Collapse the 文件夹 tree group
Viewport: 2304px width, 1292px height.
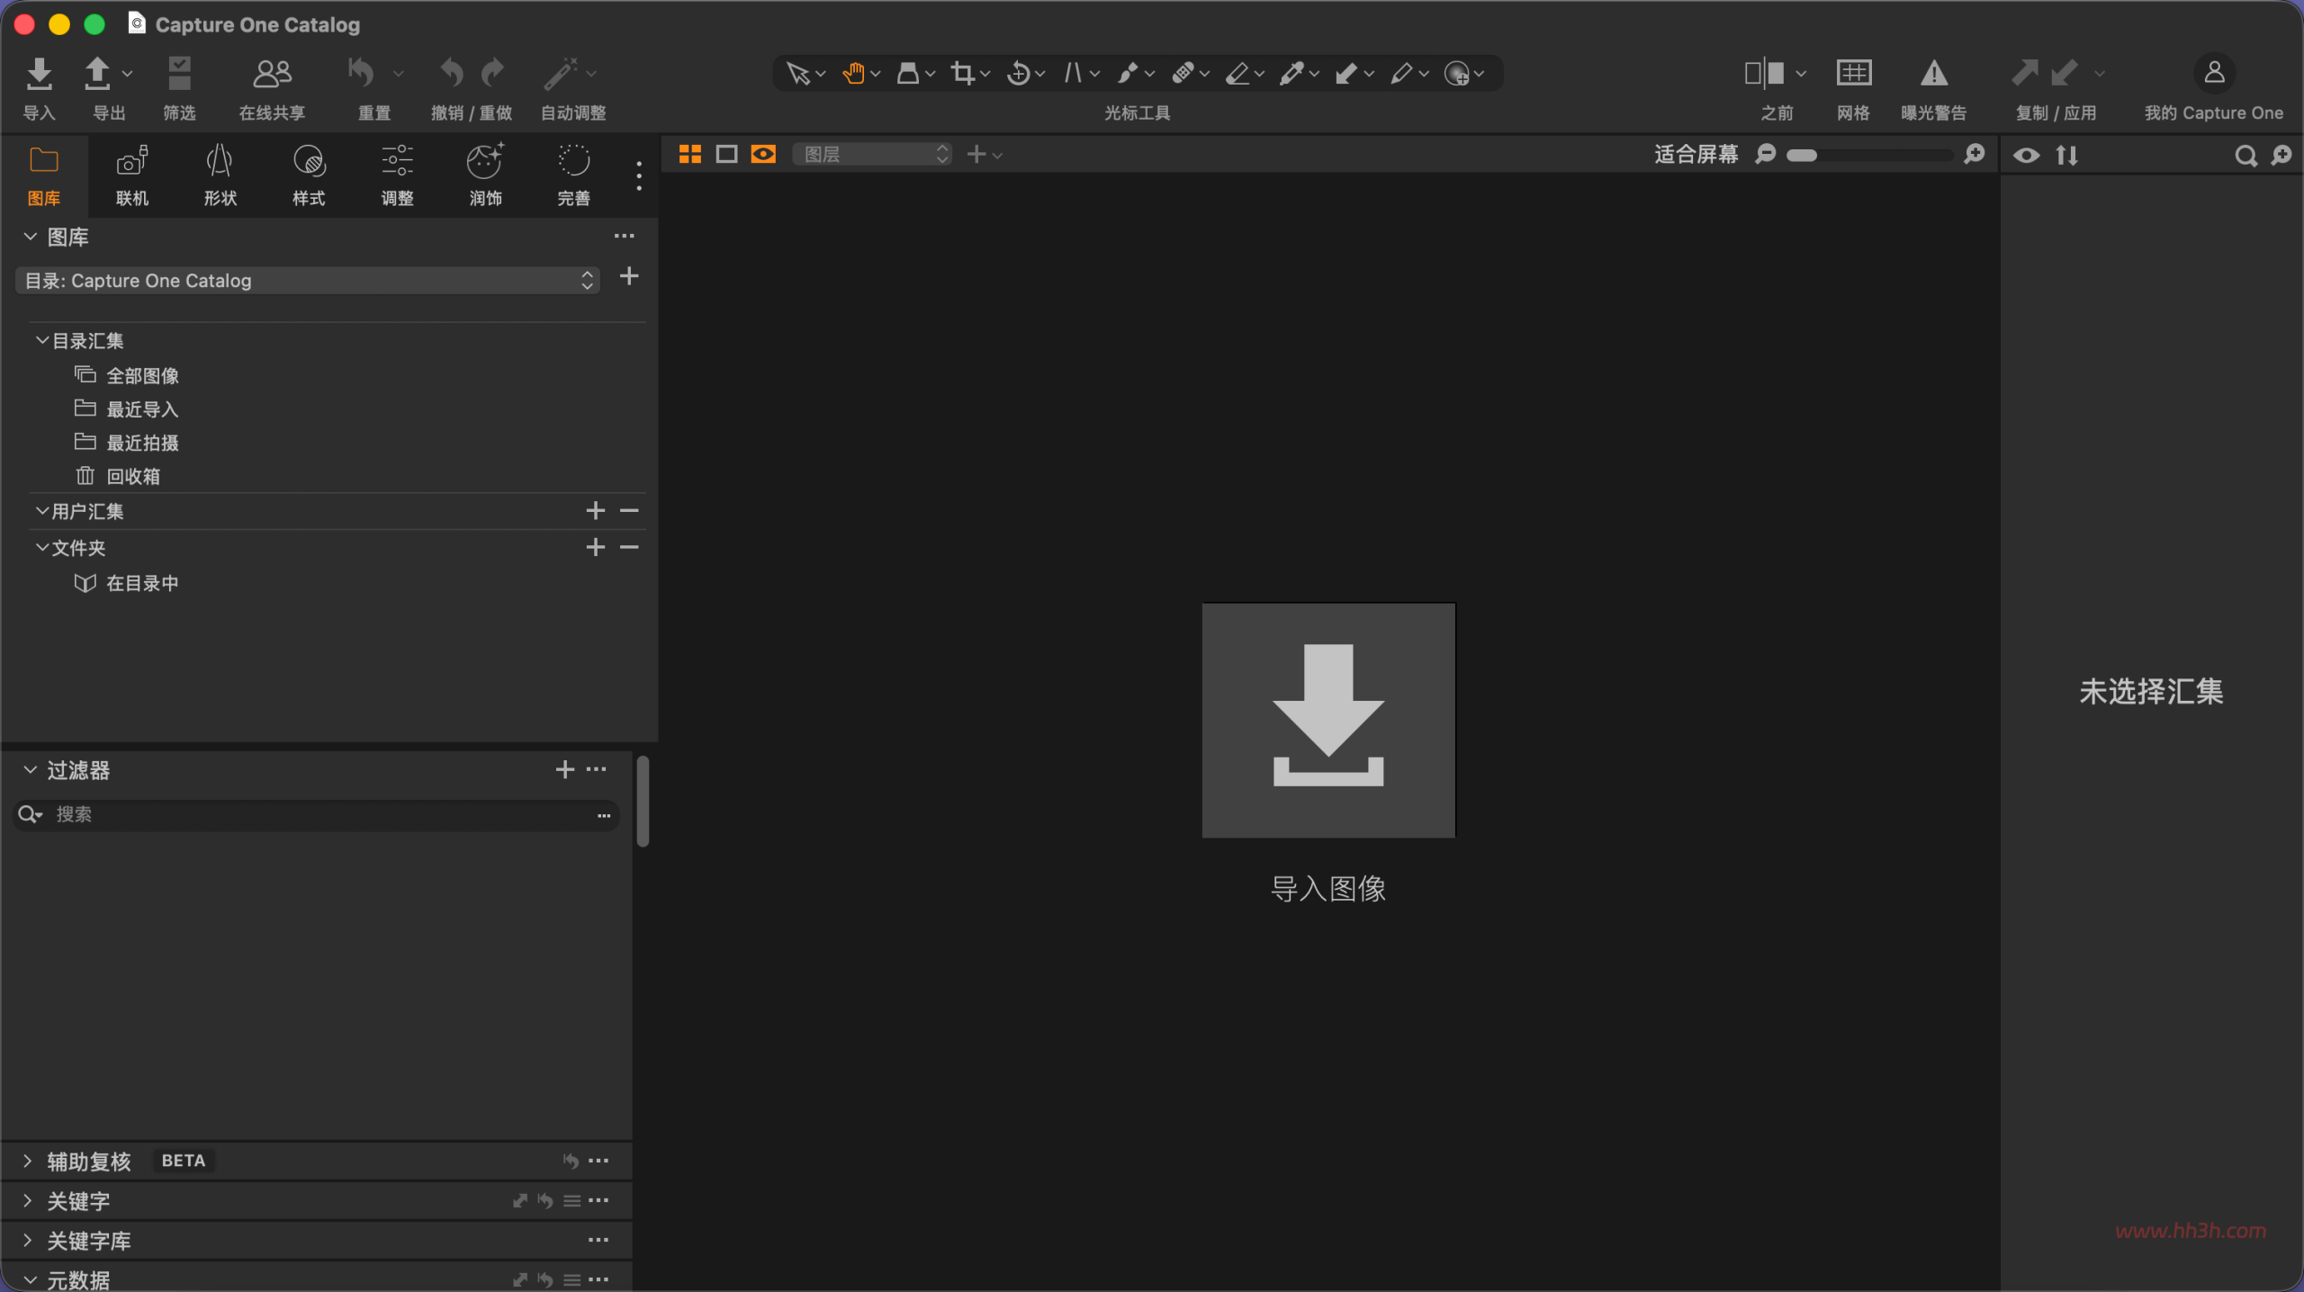pyautogui.click(x=41, y=547)
